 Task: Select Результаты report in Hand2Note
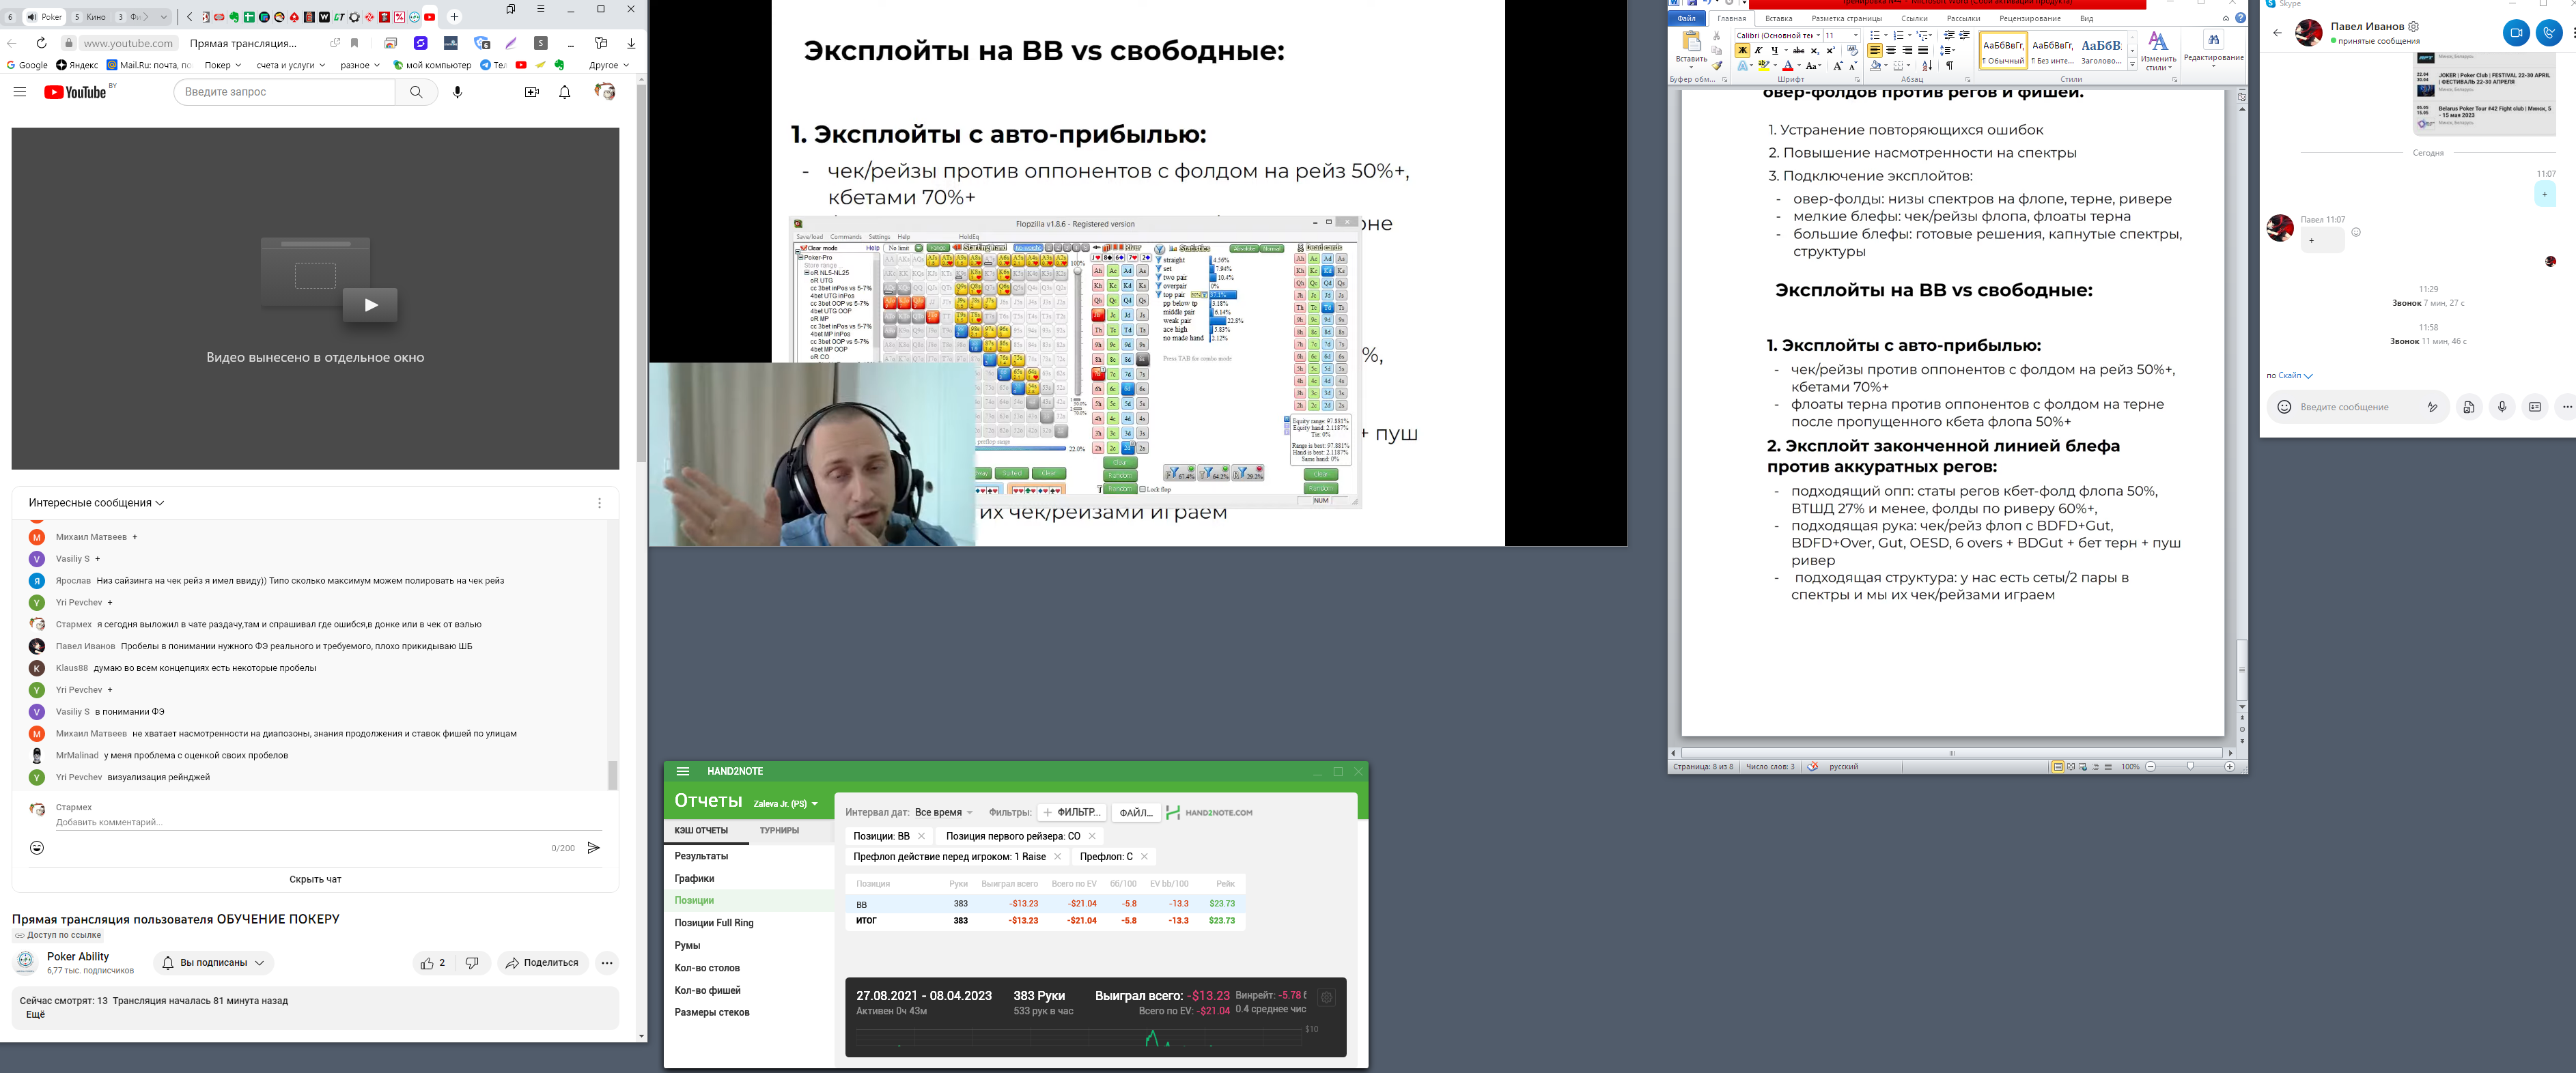tap(701, 856)
